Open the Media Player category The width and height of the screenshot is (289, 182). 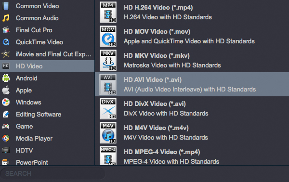point(47,138)
